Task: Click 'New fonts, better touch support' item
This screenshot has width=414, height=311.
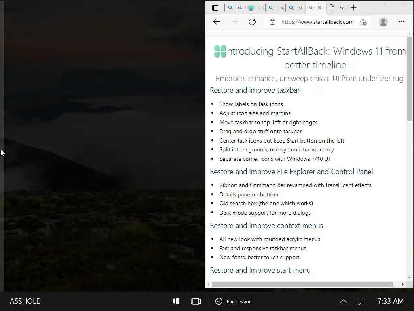Action: tap(259, 257)
